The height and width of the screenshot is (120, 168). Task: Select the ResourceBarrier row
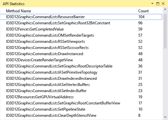(x=81, y=17)
